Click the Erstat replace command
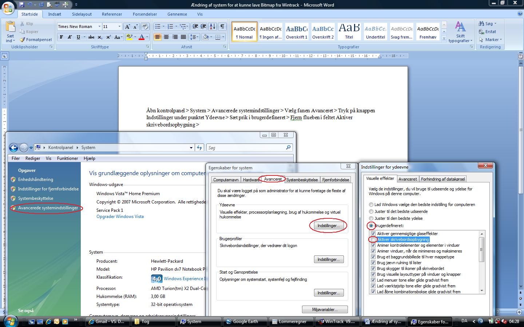The width and height of the screenshot is (524, 327). click(487, 32)
